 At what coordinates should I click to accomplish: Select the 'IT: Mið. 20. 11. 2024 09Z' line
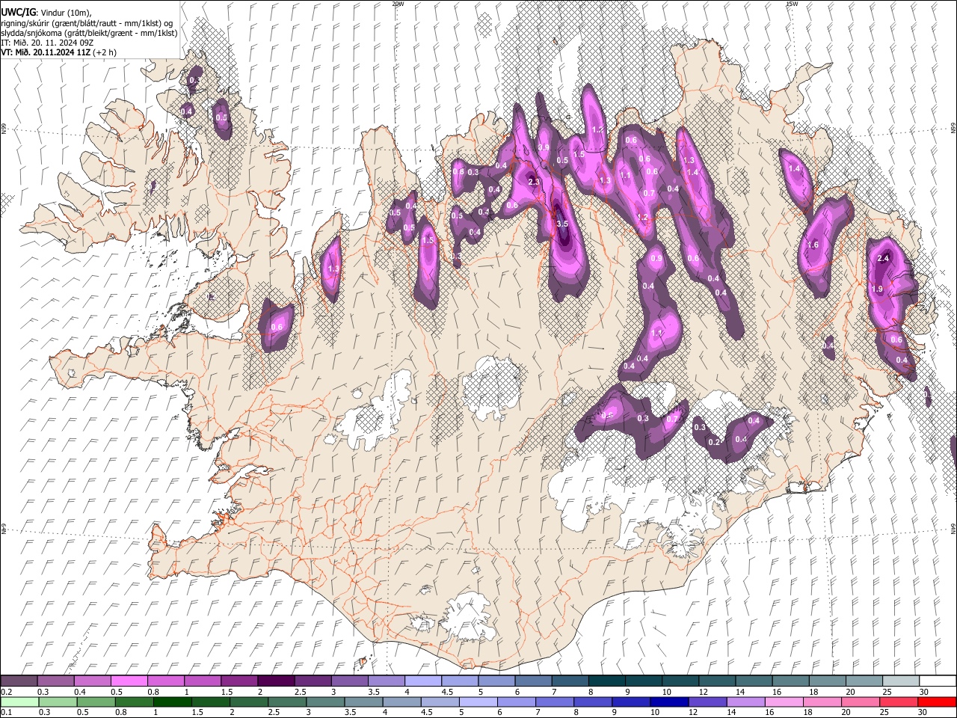(47, 43)
